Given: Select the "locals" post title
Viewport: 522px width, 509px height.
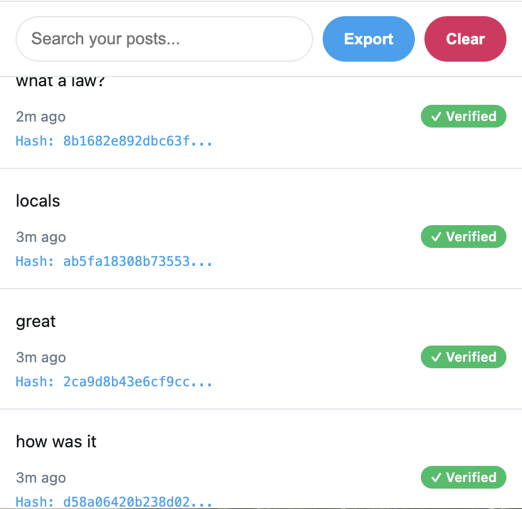Looking at the screenshot, I should coord(38,201).
